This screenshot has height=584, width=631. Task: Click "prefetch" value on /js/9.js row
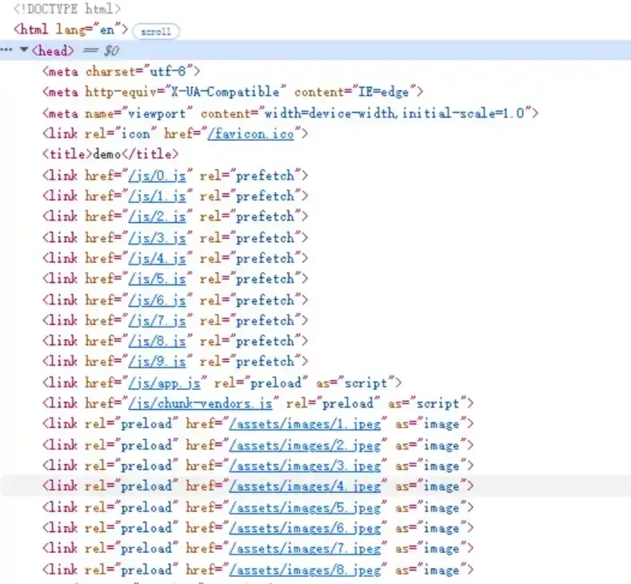pos(266,361)
